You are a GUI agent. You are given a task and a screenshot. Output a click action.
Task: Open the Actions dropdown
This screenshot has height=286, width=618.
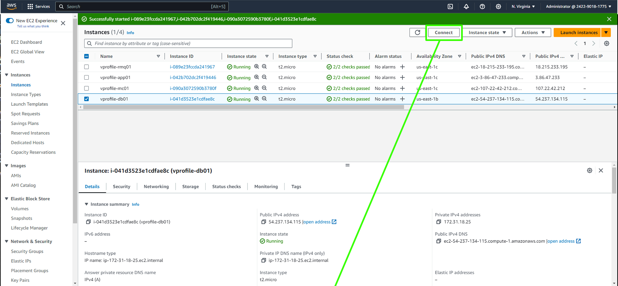[x=533, y=33]
